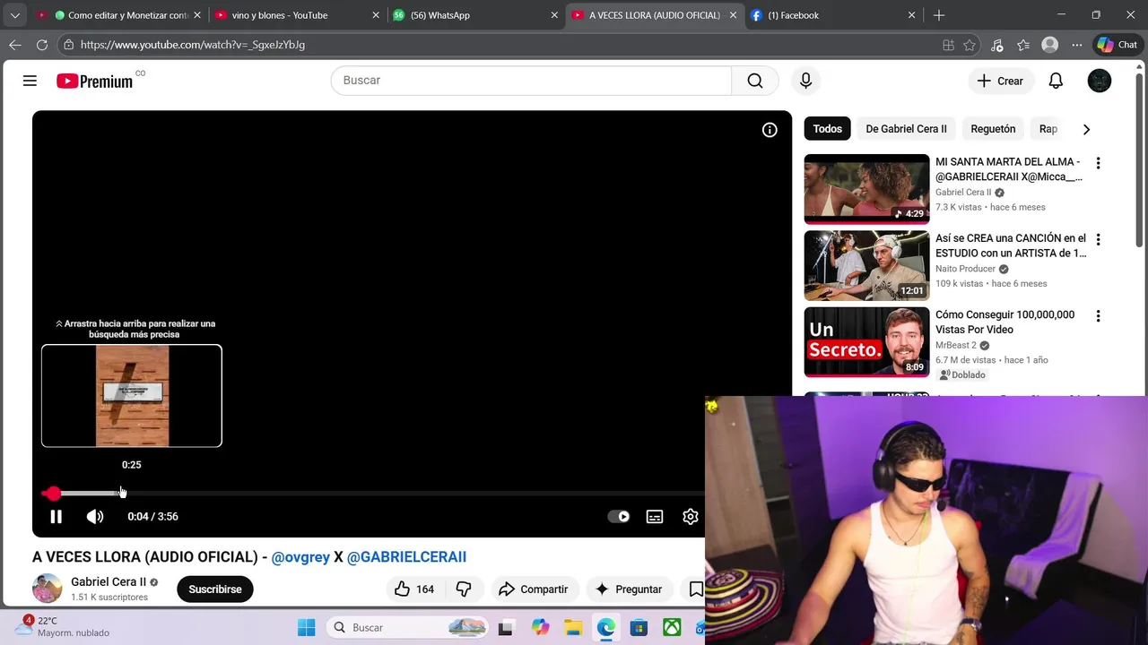The image size is (1148, 645).
Task: Open the MrBeast Un Secreto thumbnail
Action: point(866,342)
